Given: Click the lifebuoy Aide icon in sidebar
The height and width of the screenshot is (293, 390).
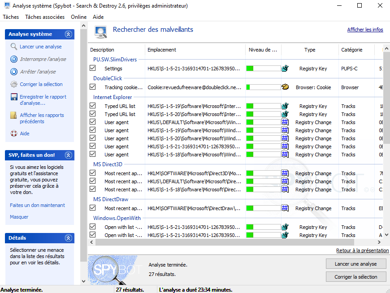Looking at the screenshot, I should tap(14, 134).
